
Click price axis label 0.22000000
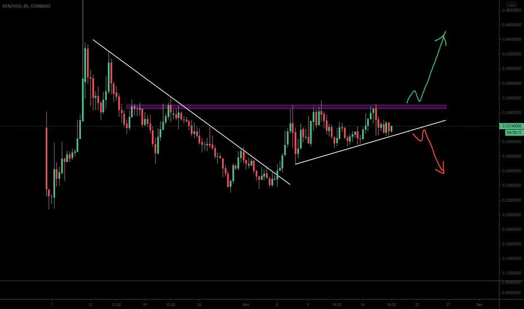click(x=512, y=200)
